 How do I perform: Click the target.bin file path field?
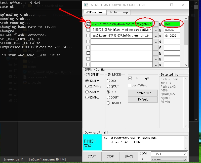click(122, 24)
